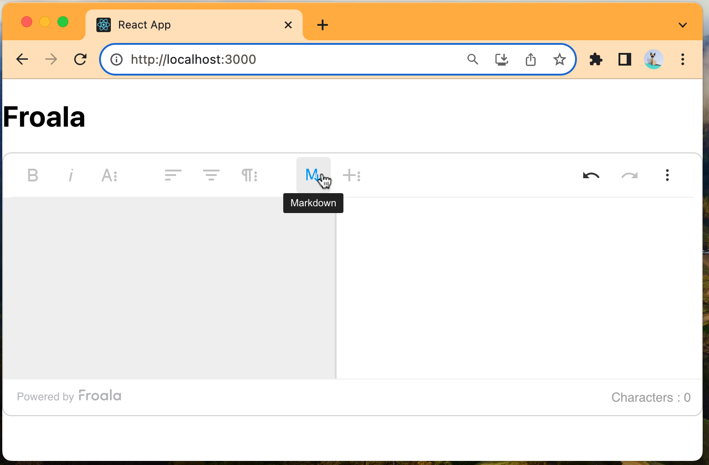Viewport: 709px width, 465px height.
Task: Toggle the Markdown editing mode
Action: coord(313,175)
